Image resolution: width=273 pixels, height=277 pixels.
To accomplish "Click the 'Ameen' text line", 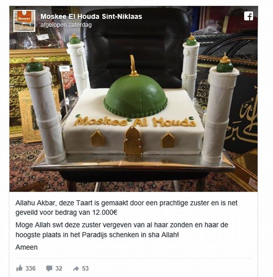I will click(x=27, y=247).
